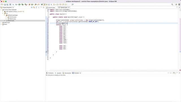This screenshot has width=181, height=102.
Task: Expand the data-type project node
Action: click(x=1, y=23)
